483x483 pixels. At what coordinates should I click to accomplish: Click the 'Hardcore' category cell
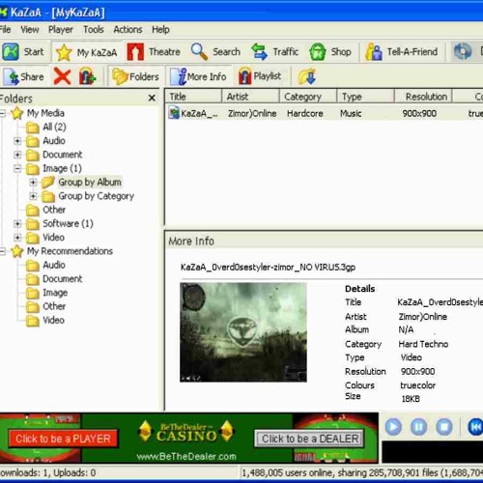tap(305, 113)
